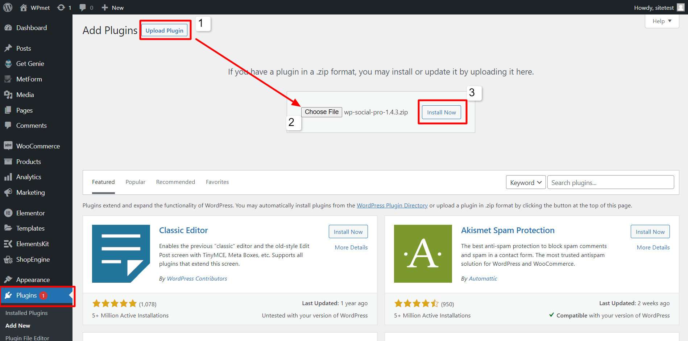Viewport: 688px width, 341px height.
Task: Open the Automattic author link
Action: coord(483,278)
